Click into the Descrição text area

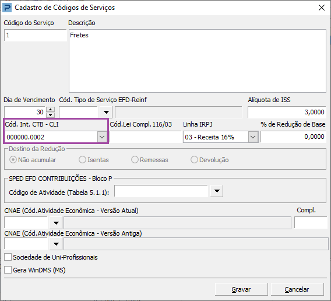pyautogui.click(x=198, y=61)
